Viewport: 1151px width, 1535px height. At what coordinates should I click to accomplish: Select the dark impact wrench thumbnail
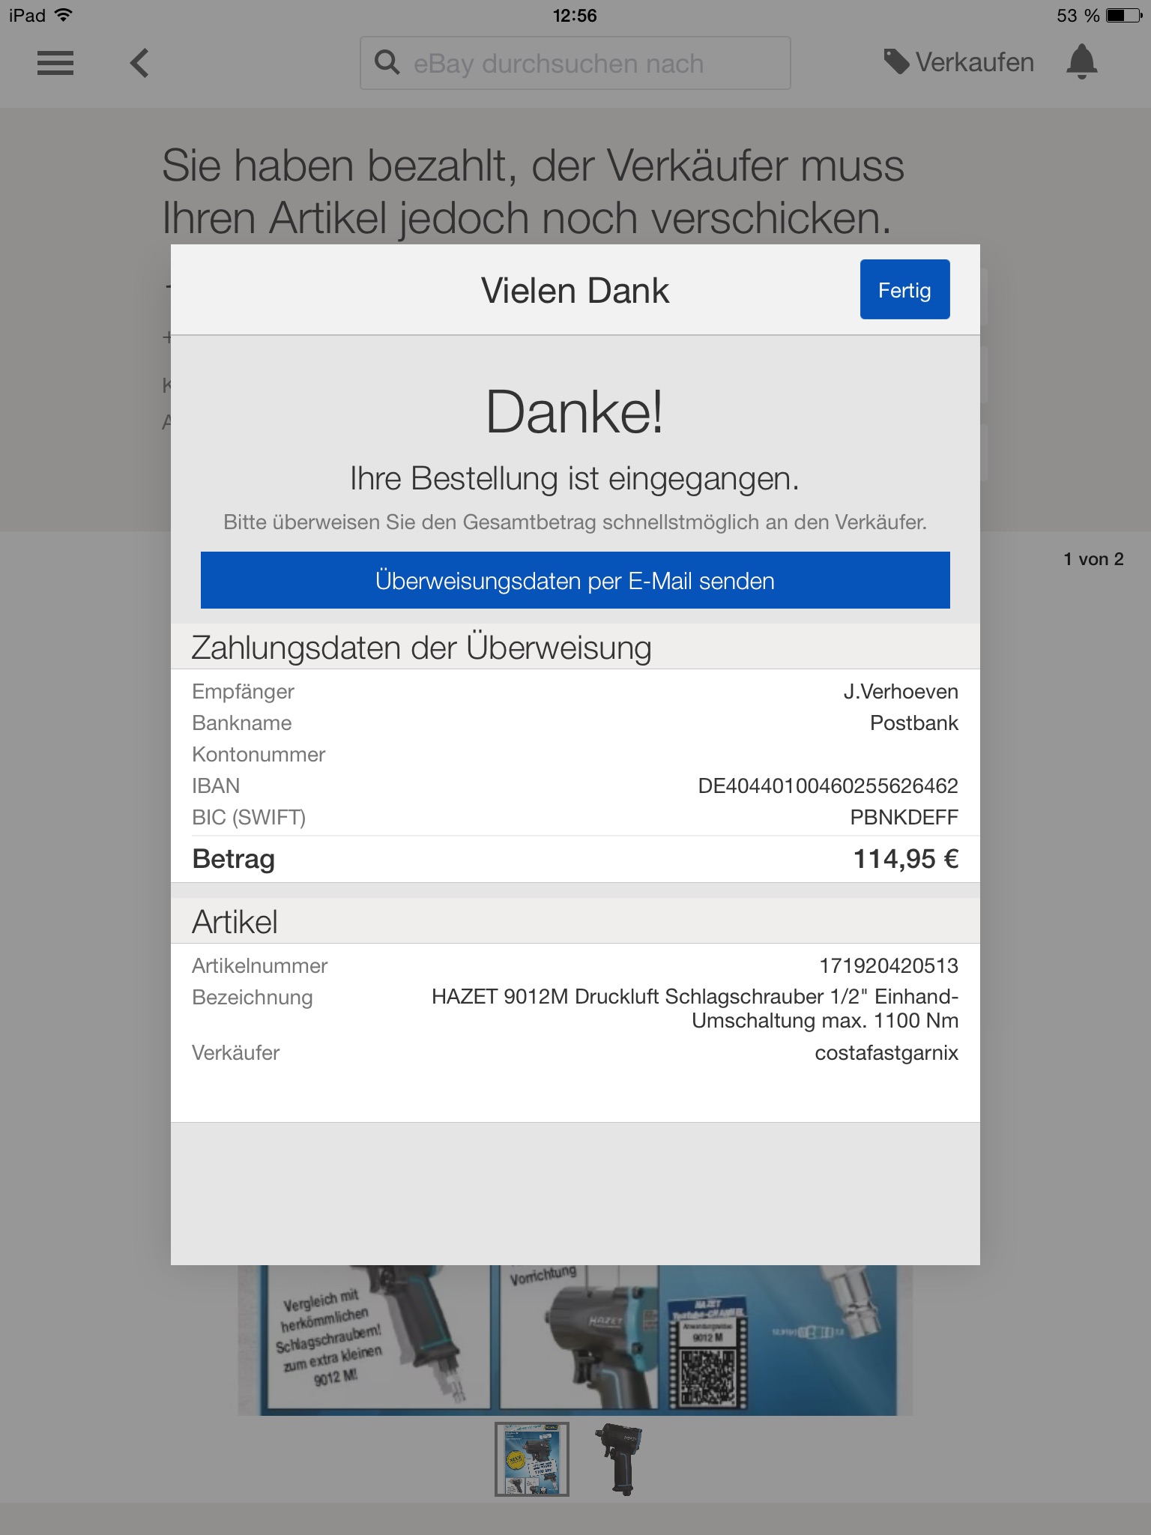coord(620,1459)
